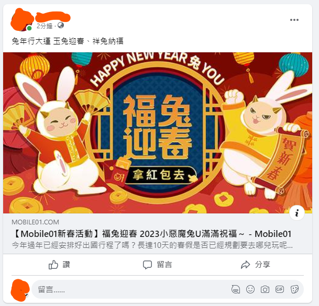
Task: Open the GIF picker icon
Action: 280,289
